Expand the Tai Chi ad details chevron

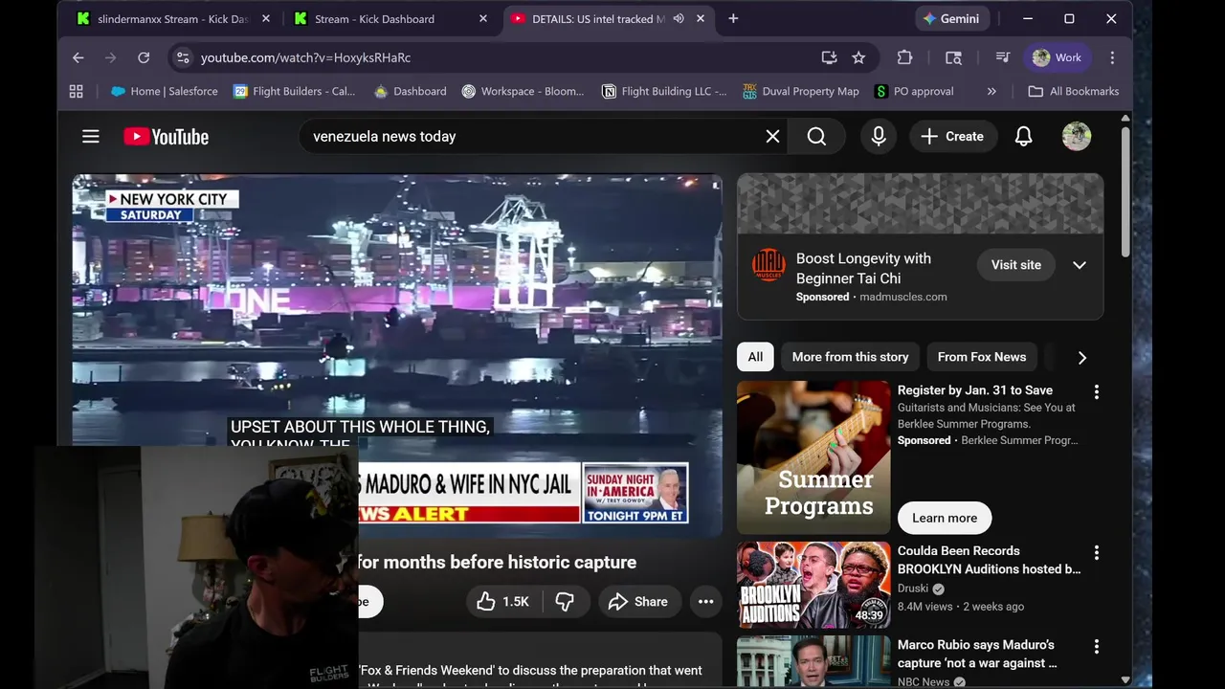pos(1079,265)
